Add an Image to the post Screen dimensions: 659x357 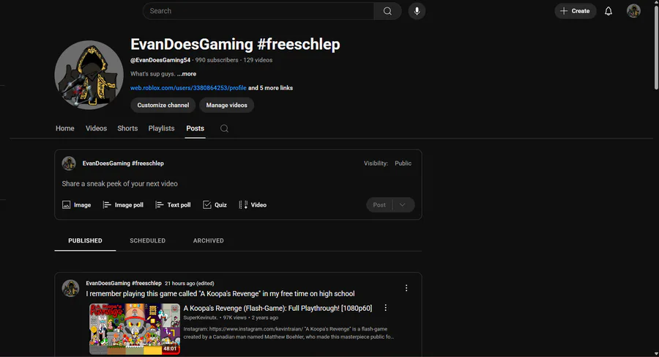pos(76,205)
